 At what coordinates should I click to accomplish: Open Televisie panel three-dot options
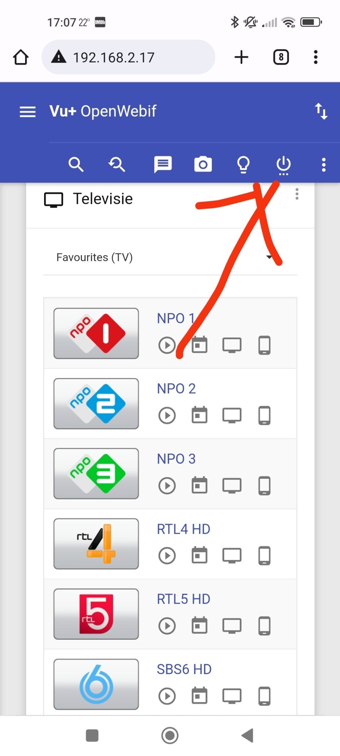click(297, 194)
